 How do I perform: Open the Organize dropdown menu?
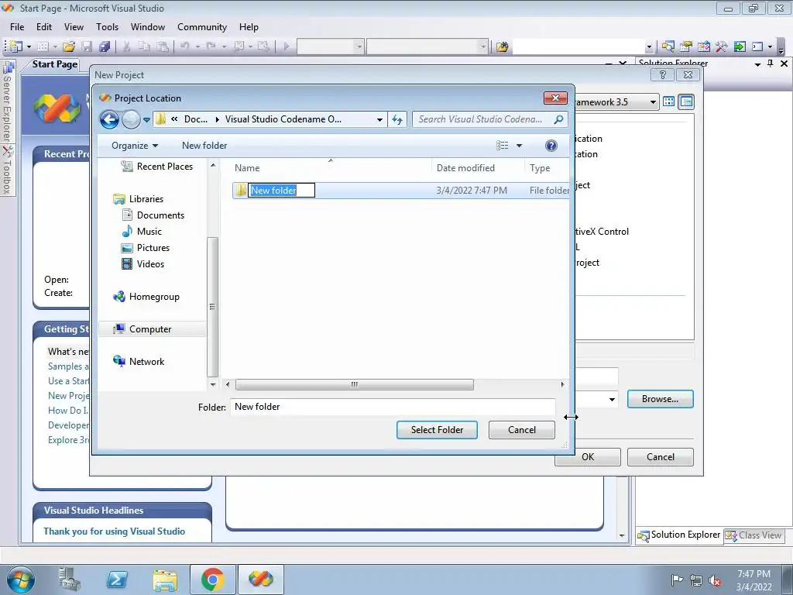point(135,146)
